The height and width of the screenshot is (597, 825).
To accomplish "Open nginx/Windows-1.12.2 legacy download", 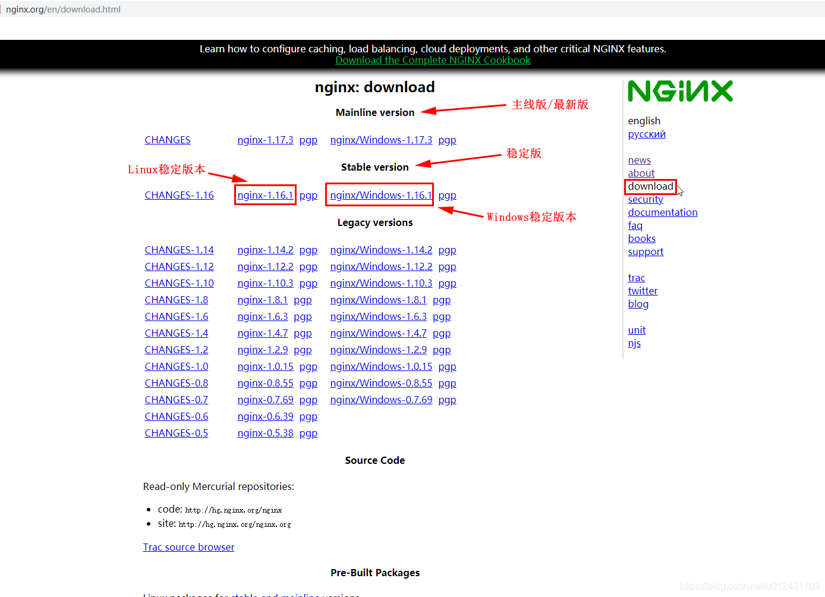I will pos(381,266).
